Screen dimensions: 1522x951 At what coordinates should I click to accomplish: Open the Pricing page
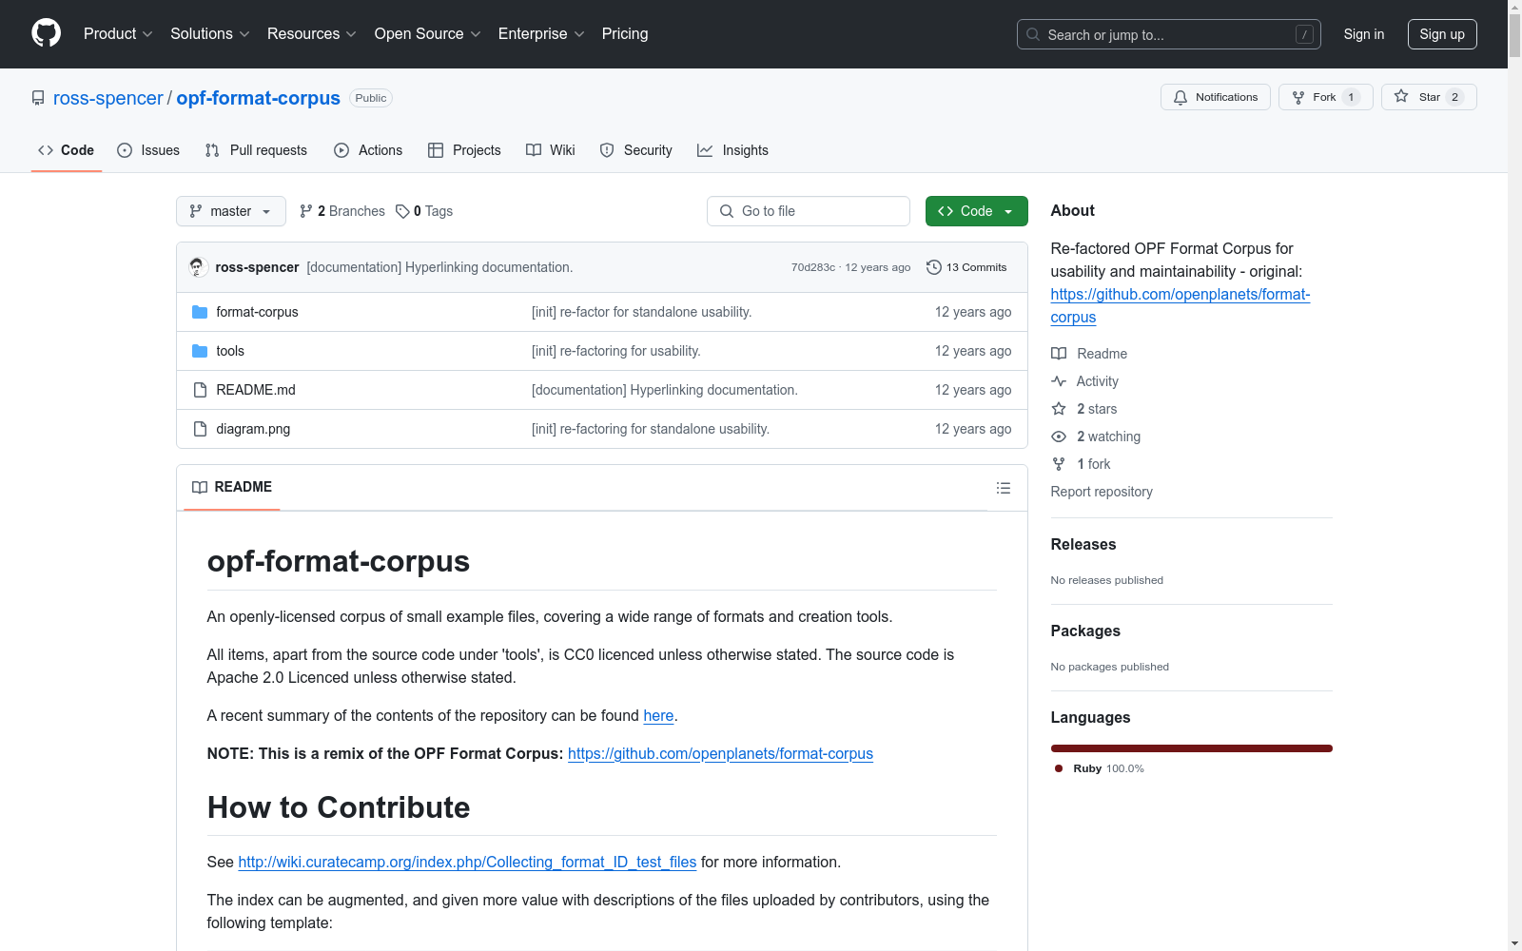pos(625,34)
